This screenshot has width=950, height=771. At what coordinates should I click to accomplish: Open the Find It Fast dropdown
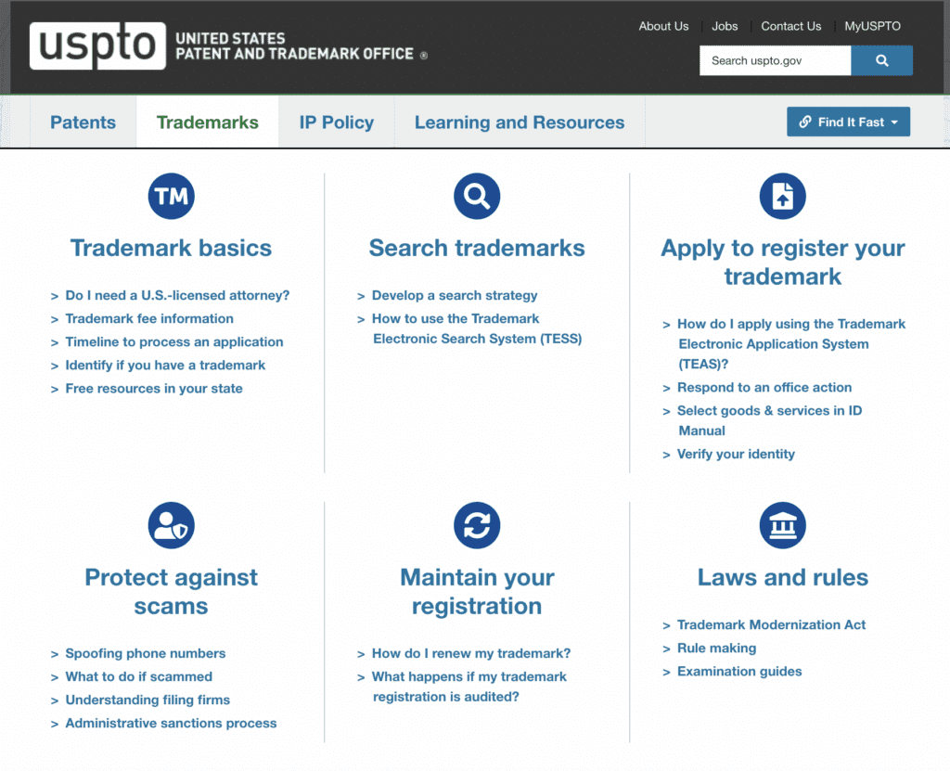pyautogui.click(x=847, y=121)
